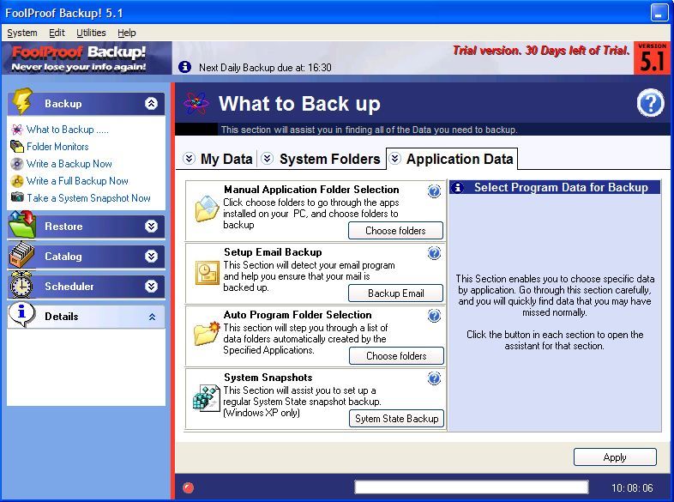
Task: Click the Write a Backup Now link
Action: click(69, 164)
